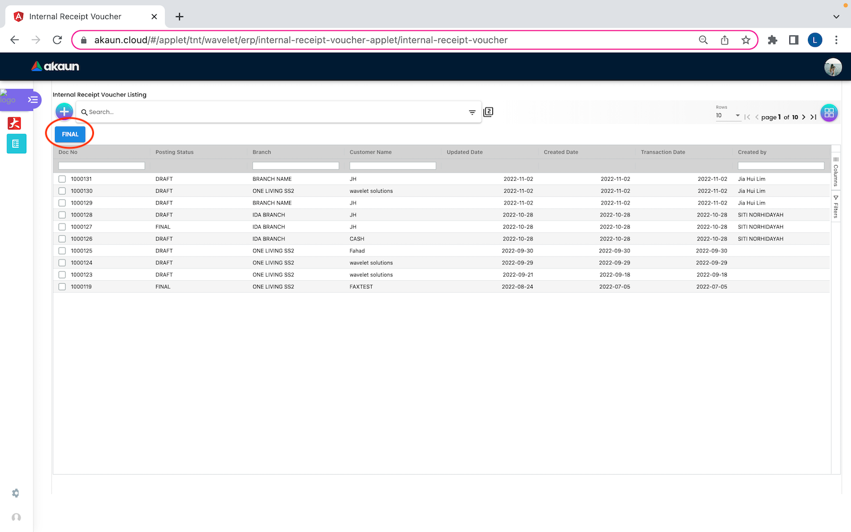The height and width of the screenshot is (532, 851).
Task: Select checkbox for document 1000127
Action: [x=62, y=227]
